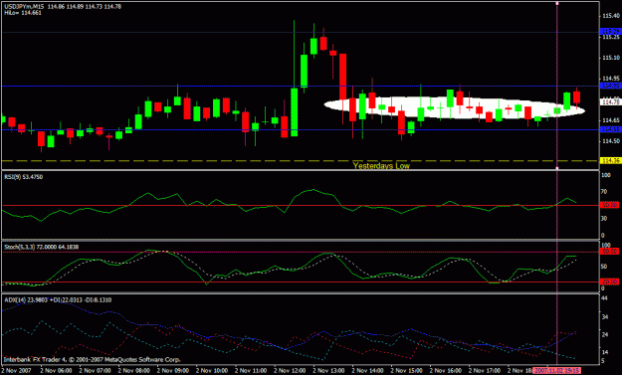
Task: Click the 114.50 price scale value
Action: 610,141
